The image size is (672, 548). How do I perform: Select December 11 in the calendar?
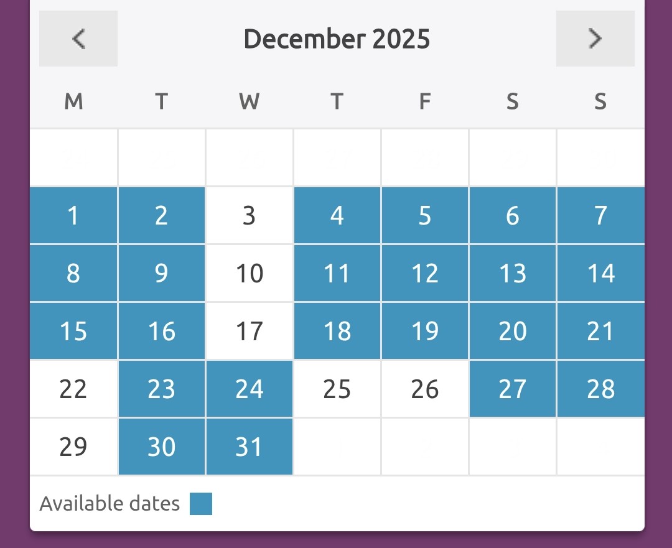click(x=337, y=273)
